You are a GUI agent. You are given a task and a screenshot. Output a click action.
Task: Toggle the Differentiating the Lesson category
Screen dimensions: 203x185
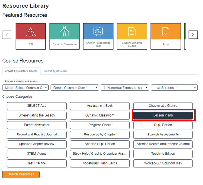(x=37, y=115)
